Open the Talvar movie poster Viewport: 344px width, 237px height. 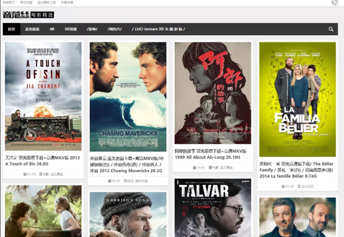(x=213, y=208)
